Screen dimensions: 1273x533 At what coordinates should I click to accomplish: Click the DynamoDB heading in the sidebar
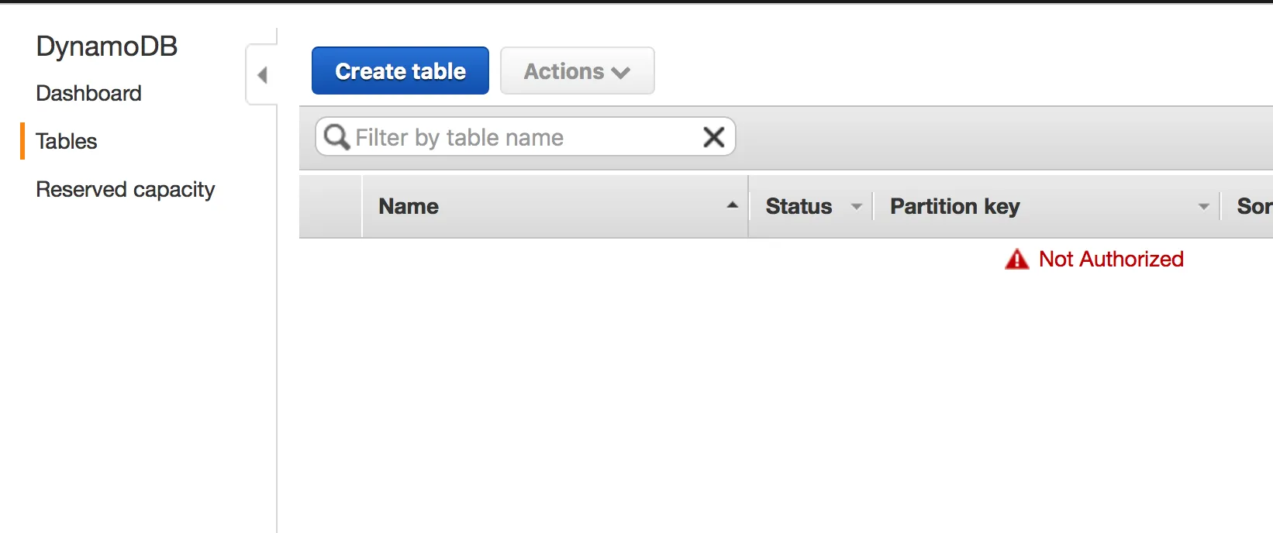tap(107, 46)
